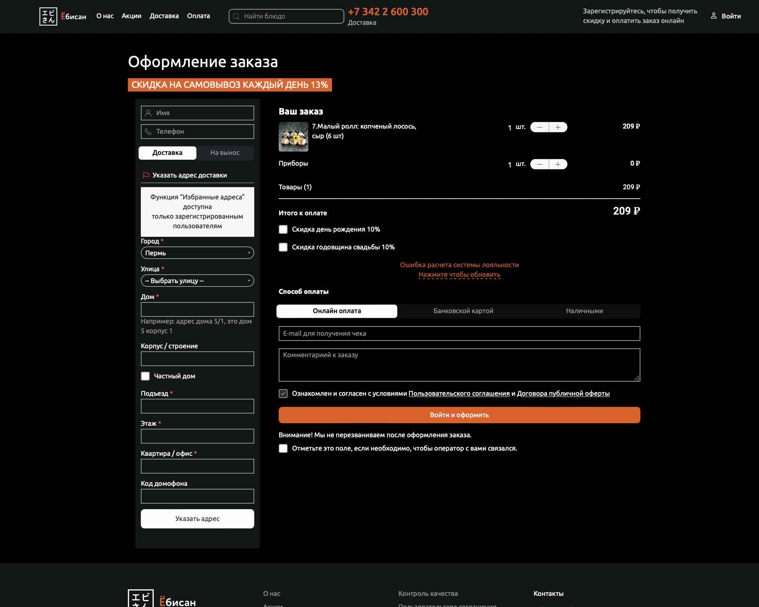This screenshot has width=759, height=607.
Task: Open the Акции menu item
Action: click(131, 16)
